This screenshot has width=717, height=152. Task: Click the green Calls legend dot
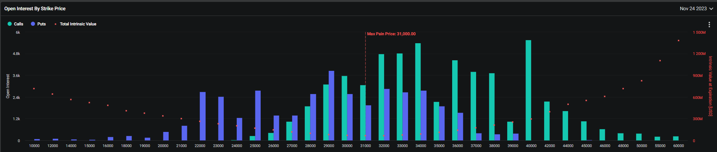point(10,24)
